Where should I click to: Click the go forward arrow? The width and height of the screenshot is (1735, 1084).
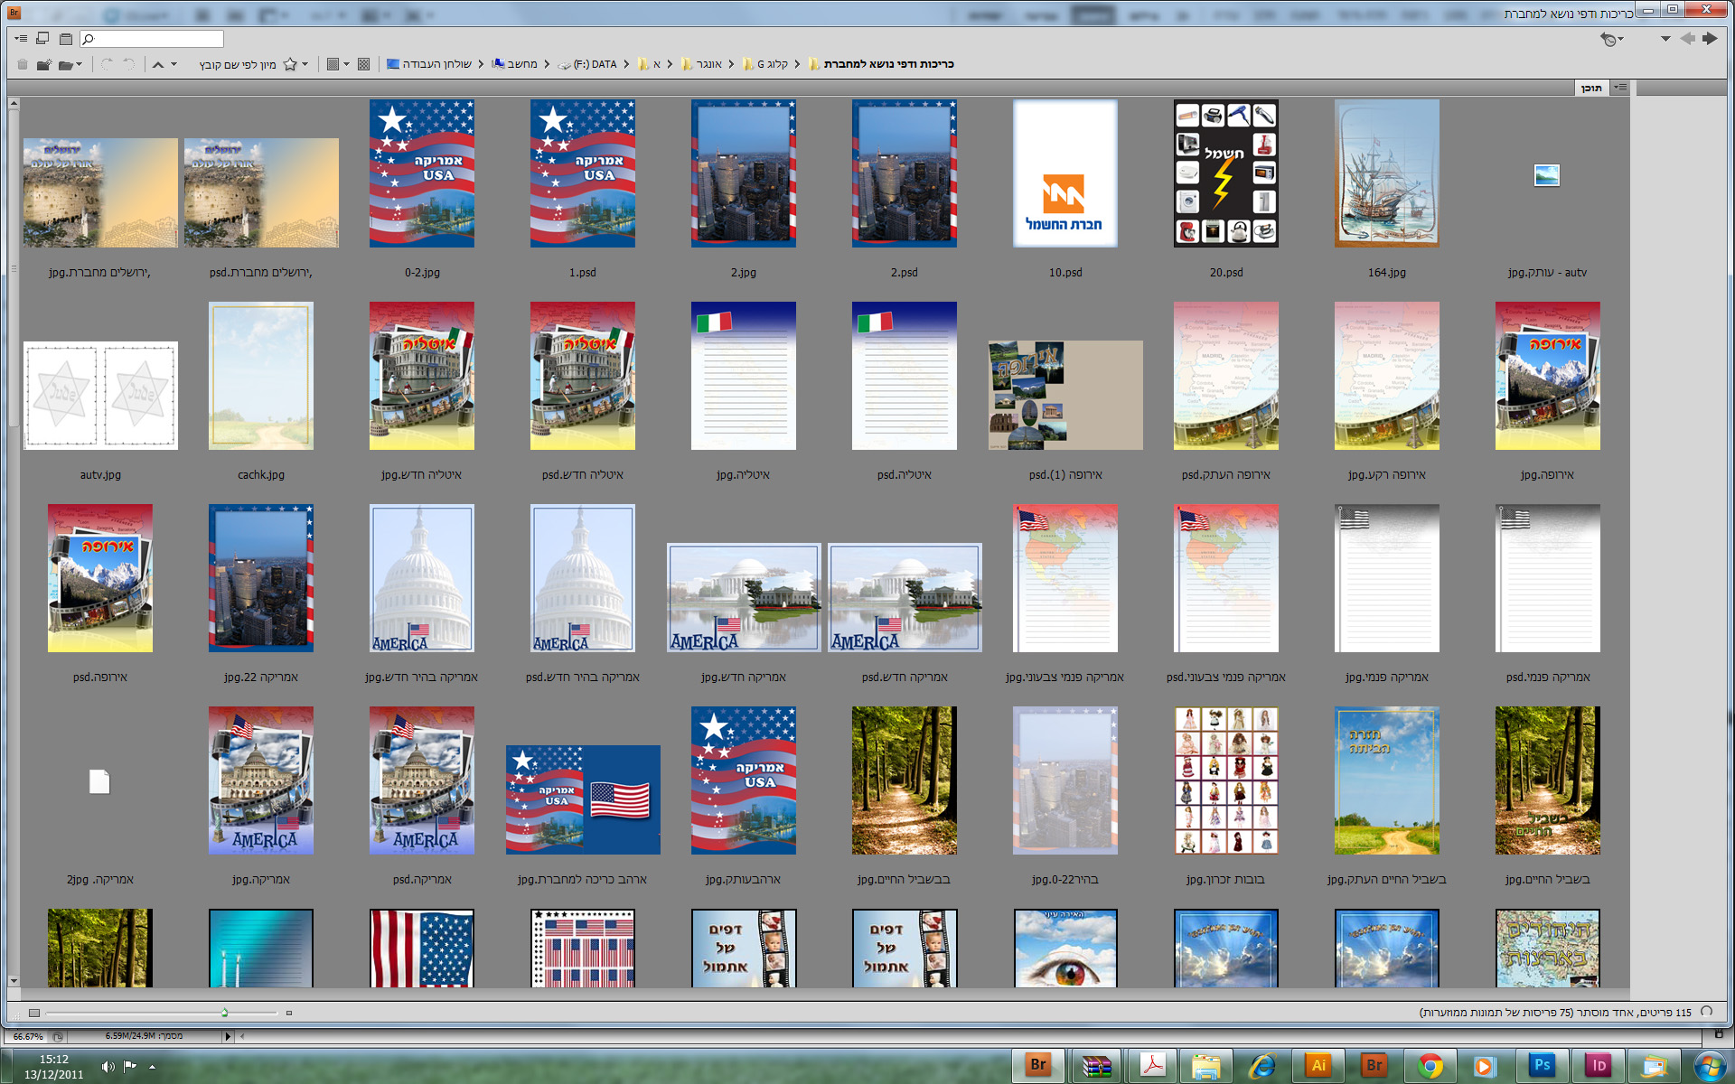tap(1709, 39)
